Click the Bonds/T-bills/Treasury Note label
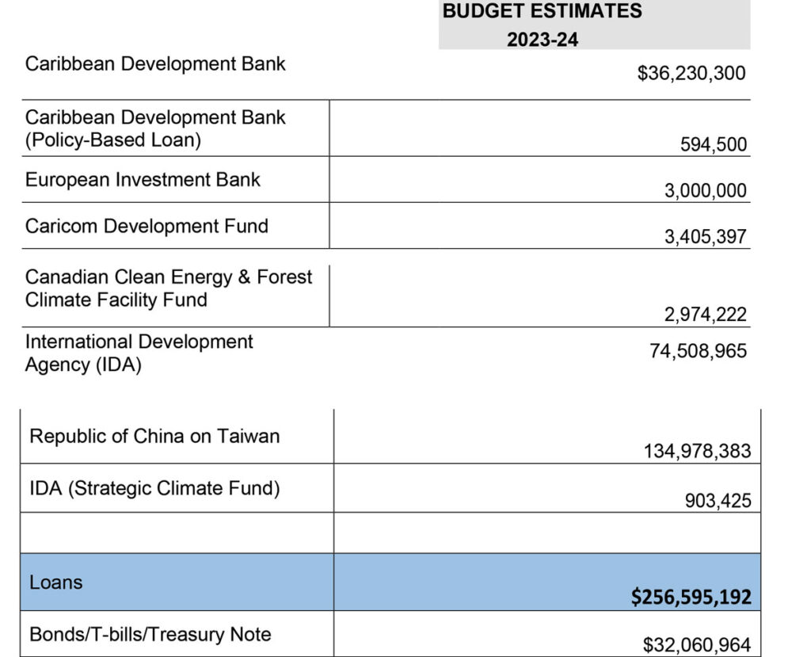 (x=150, y=635)
